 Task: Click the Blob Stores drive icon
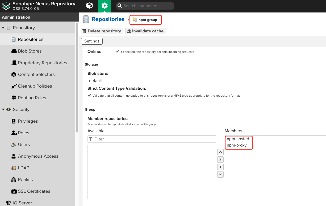pyautogui.click(x=14, y=51)
